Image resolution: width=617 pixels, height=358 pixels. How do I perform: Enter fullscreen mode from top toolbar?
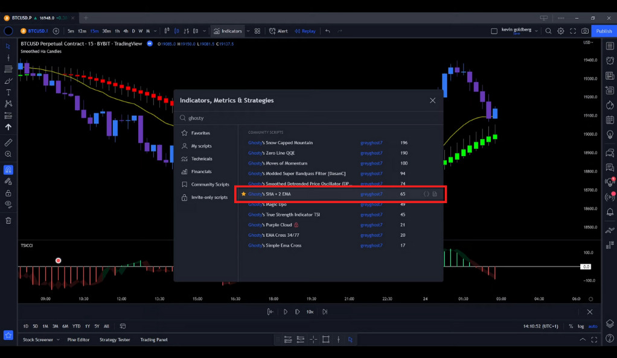(573, 31)
